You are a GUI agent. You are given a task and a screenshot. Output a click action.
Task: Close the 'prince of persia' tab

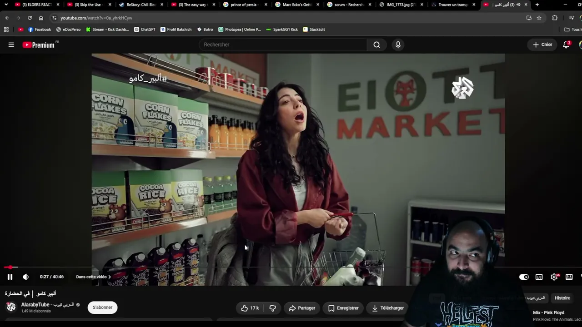click(x=266, y=5)
